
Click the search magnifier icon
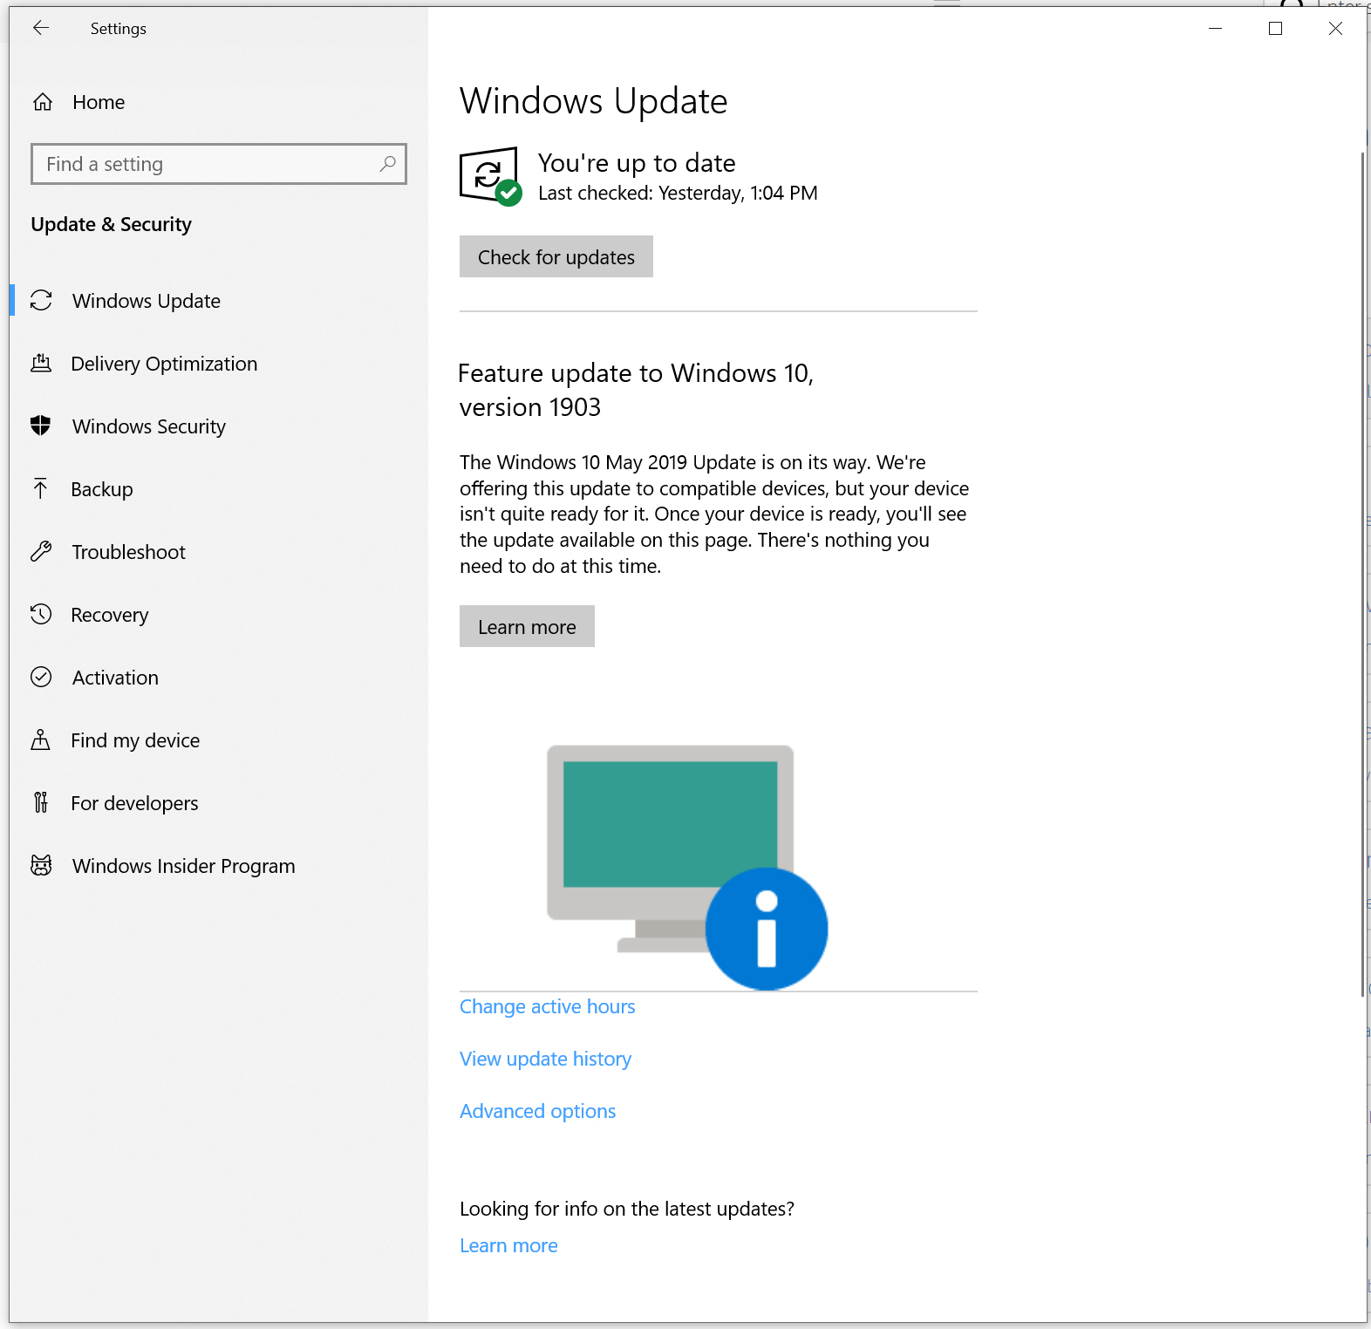click(387, 164)
